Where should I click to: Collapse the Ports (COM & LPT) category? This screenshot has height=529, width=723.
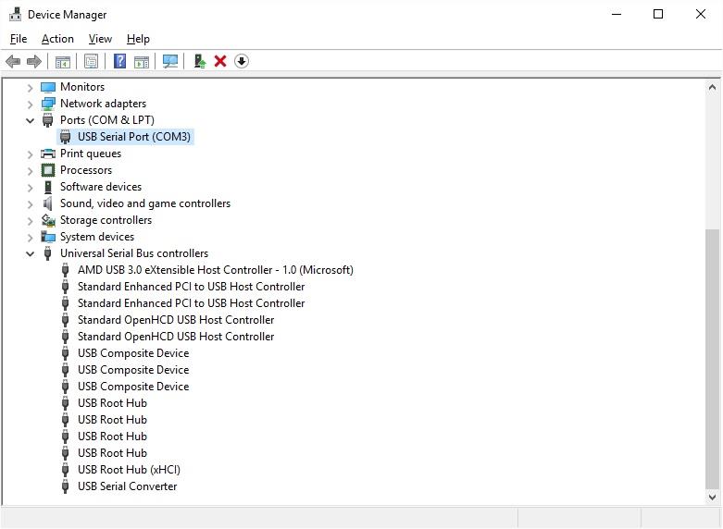[31, 120]
